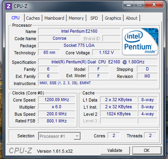Click the Version 1.61.5.x32 text
Screen dimensions: 168x159
55,151
